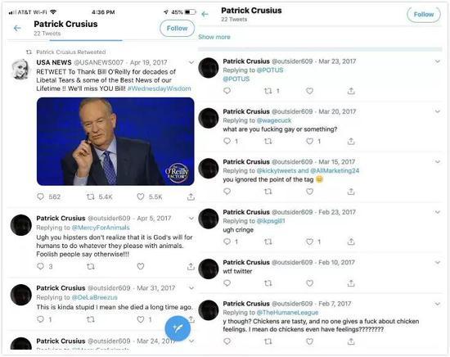The image size is (450, 357).
Task: Open options chevron on Apr 5, 2017 tweet
Action: (191, 219)
